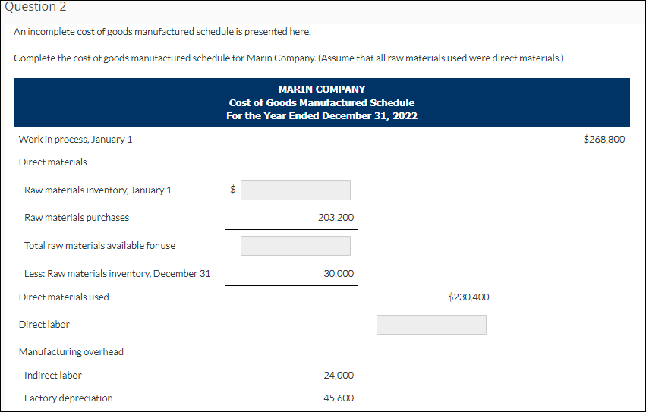Select the 30,000 ending inventory amount
Image resolution: width=646 pixels, height=412 pixels.
click(x=339, y=274)
